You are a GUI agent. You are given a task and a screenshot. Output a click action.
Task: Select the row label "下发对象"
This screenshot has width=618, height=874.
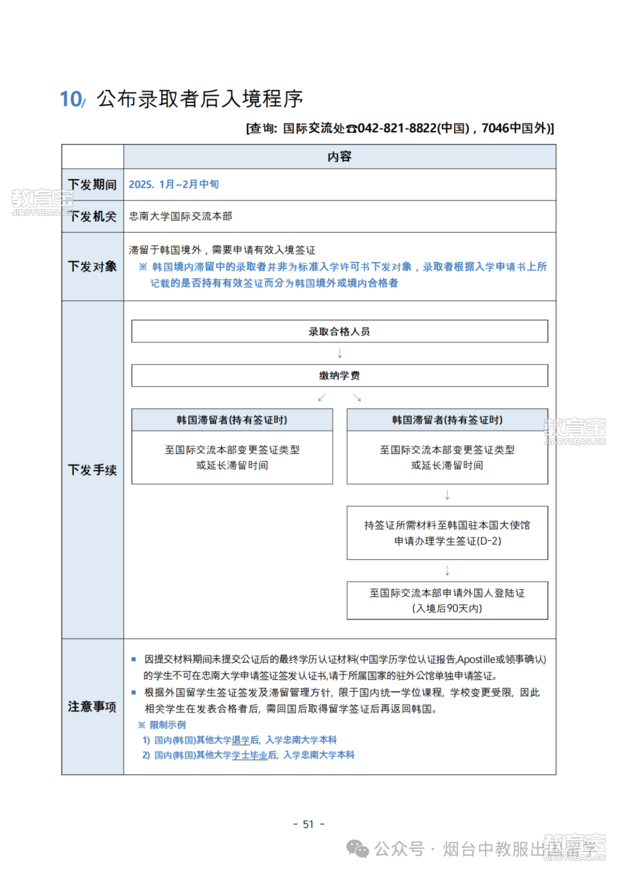[92, 266]
